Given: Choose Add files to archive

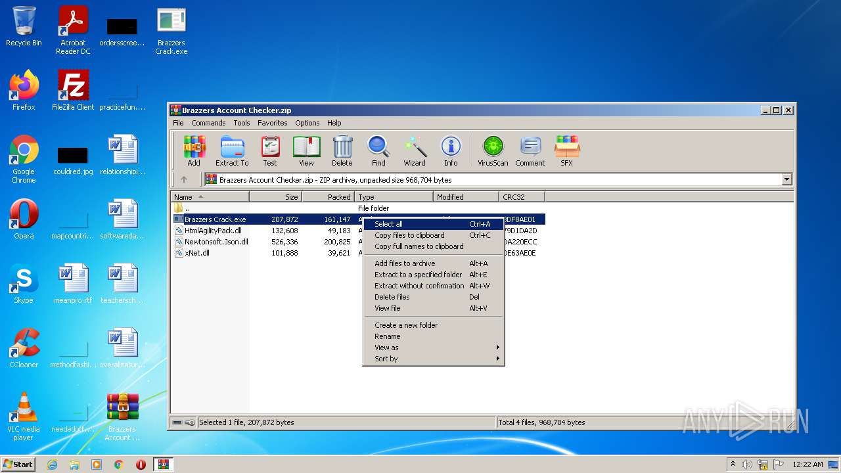Looking at the screenshot, I should coord(434,263).
